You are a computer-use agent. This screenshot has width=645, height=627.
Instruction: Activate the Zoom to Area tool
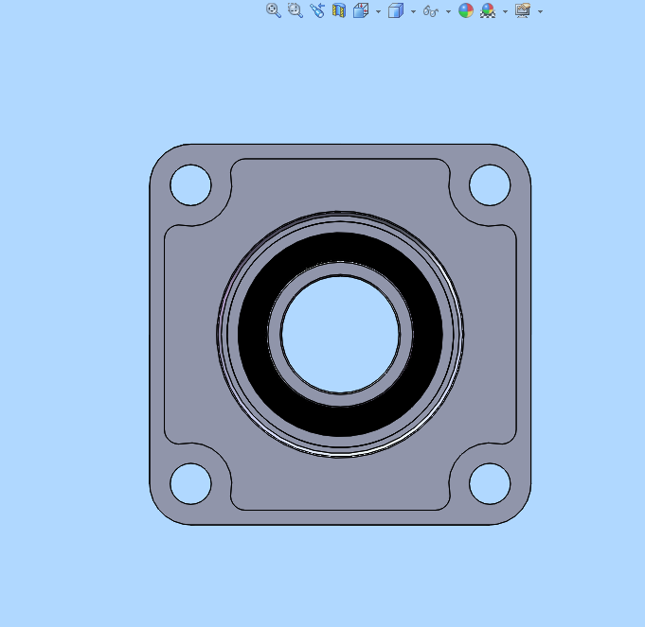click(x=296, y=10)
